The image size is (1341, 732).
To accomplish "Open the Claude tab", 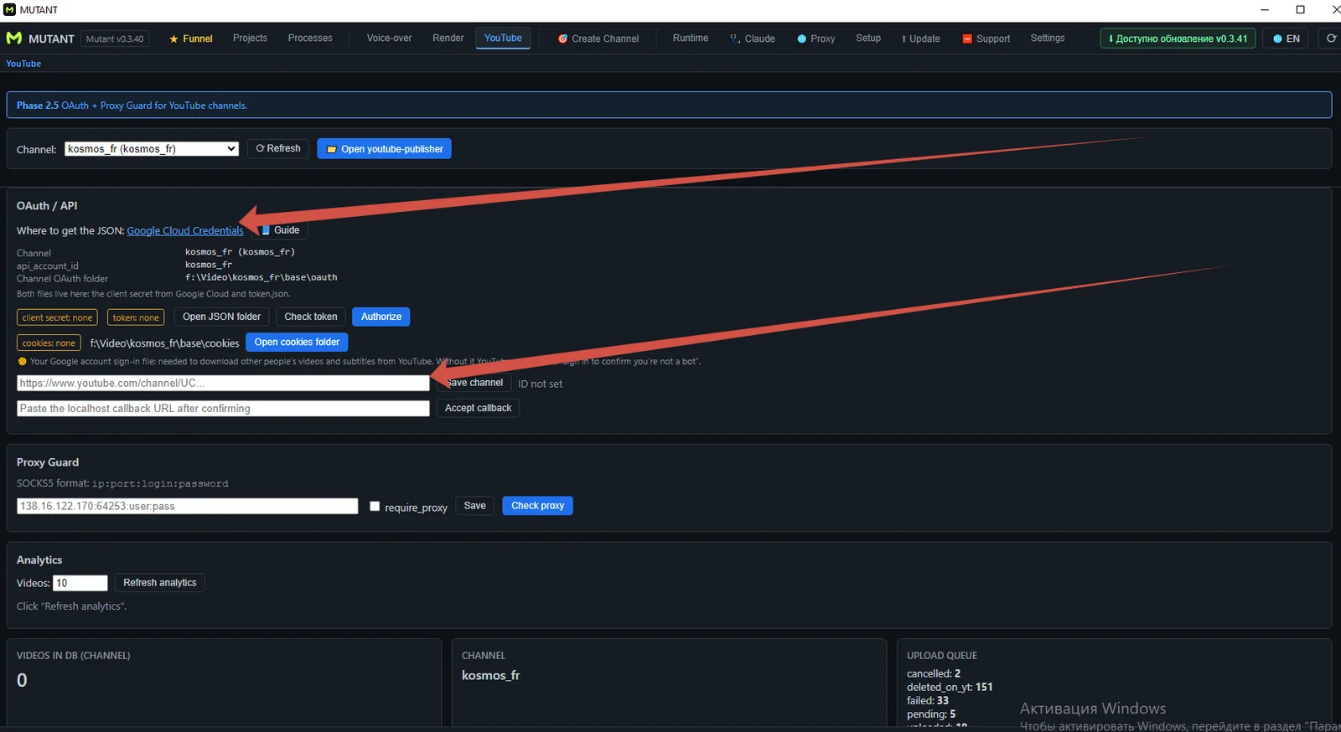I will 753,39.
